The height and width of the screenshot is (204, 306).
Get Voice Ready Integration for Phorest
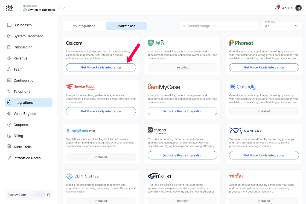click(x=264, y=67)
